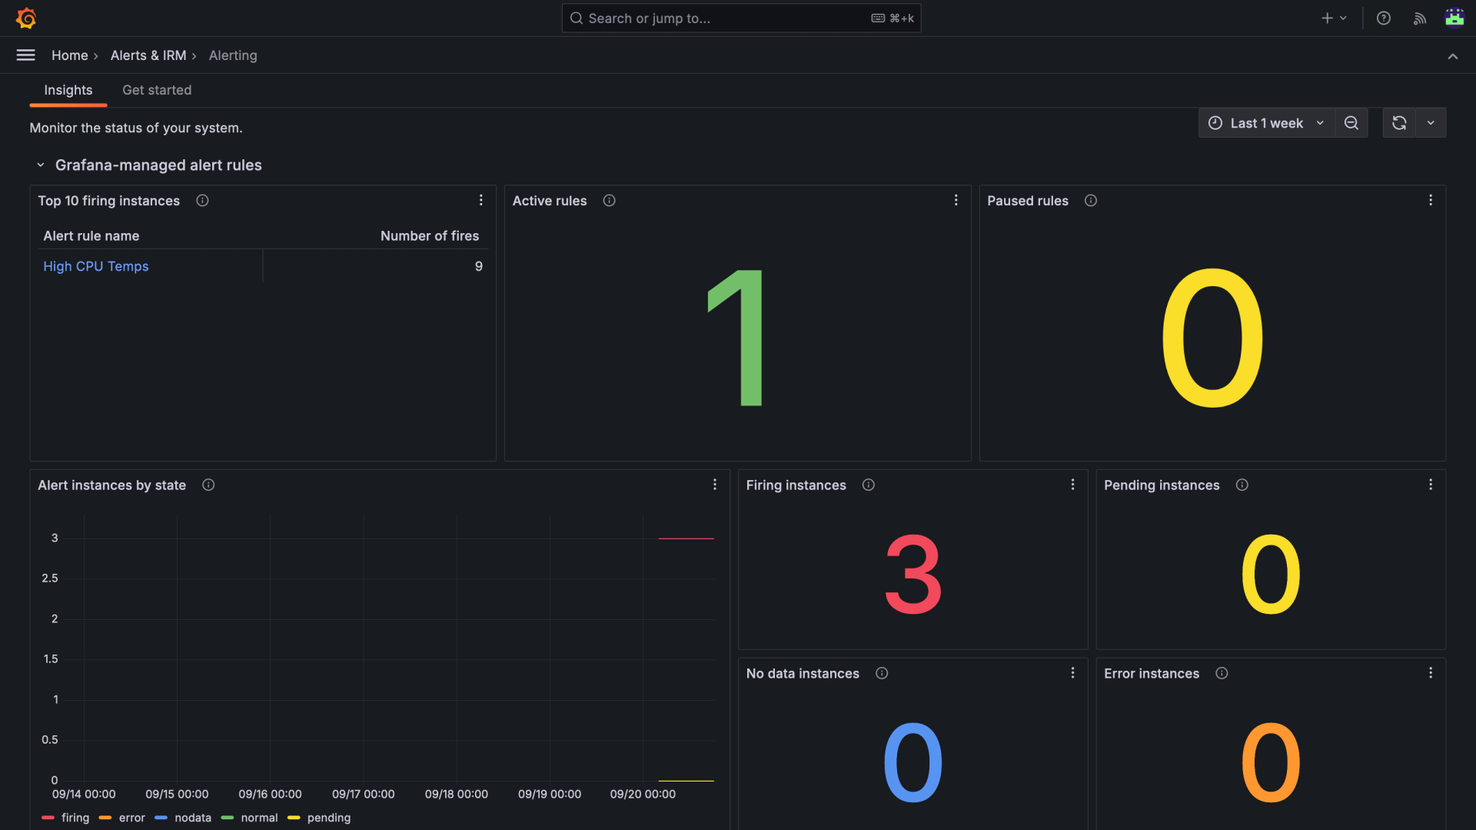Viewport: 1476px width, 830px height.
Task: Click the news feed icon
Action: coord(1419,18)
